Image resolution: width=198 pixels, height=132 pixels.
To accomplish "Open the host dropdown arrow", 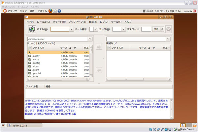I will (71, 29).
